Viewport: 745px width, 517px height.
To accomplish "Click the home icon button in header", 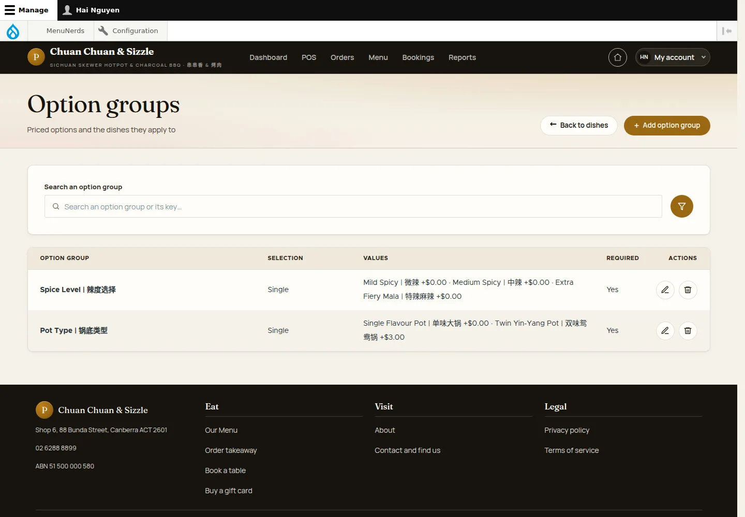I will pos(618,57).
